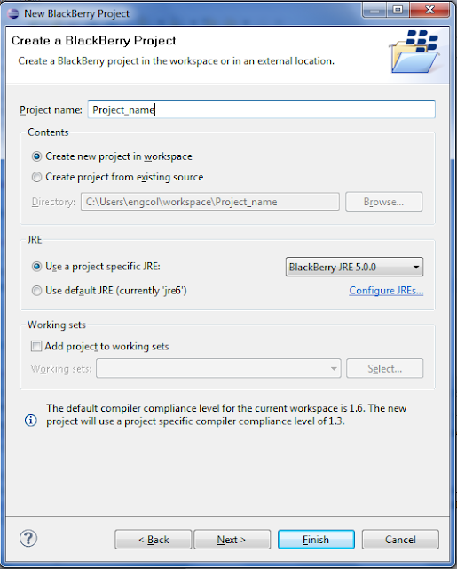Click the Browse directory button
The height and width of the screenshot is (569, 457).
pos(384,202)
